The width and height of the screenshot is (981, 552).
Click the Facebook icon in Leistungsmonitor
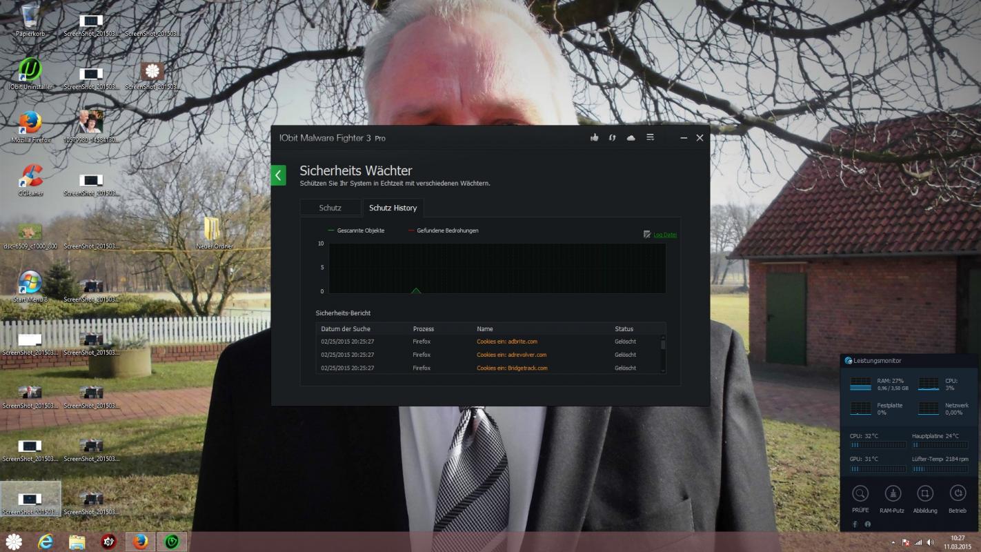[x=855, y=524]
